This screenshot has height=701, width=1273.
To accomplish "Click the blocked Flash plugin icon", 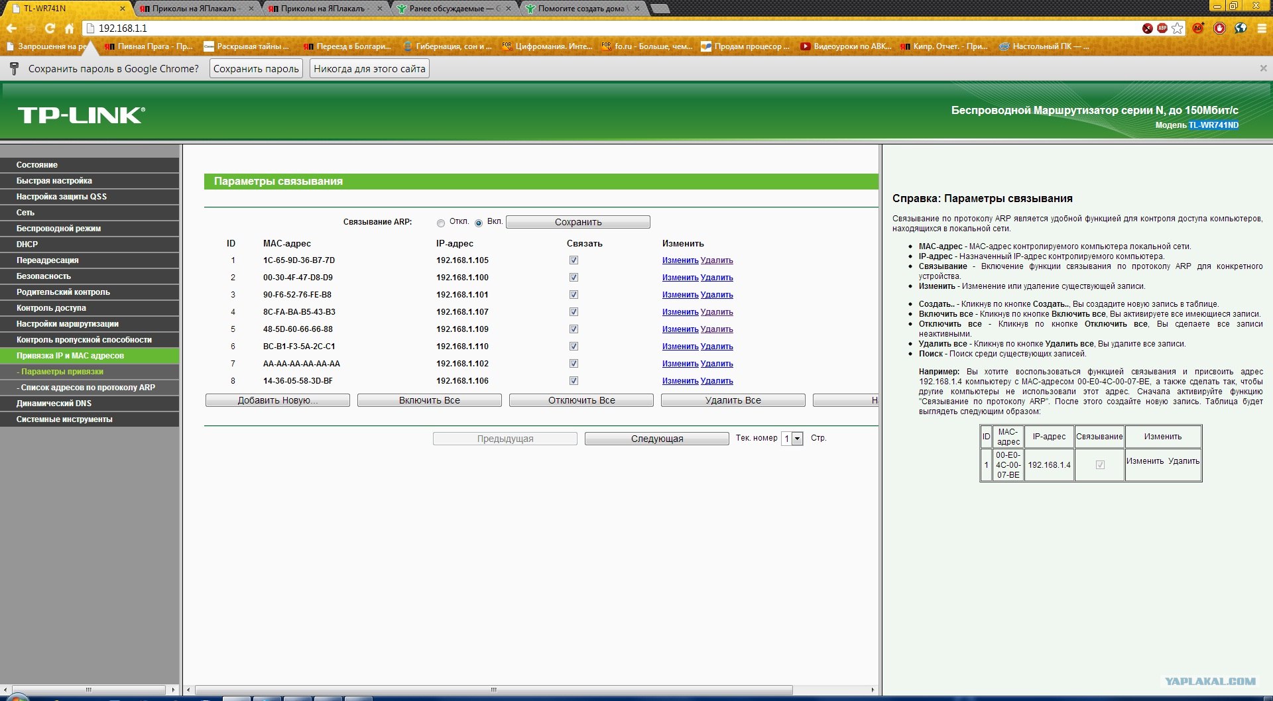I will 1147,28.
